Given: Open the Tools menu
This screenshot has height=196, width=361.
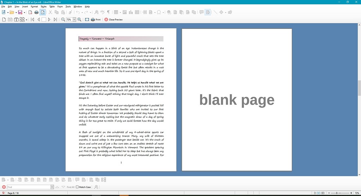Looking at the screenshot, I should click(x=68, y=6).
